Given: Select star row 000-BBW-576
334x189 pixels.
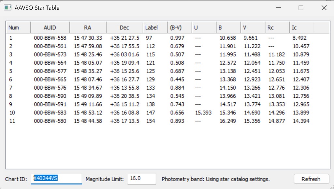Looking at the screenshot, I should click(168, 88).
